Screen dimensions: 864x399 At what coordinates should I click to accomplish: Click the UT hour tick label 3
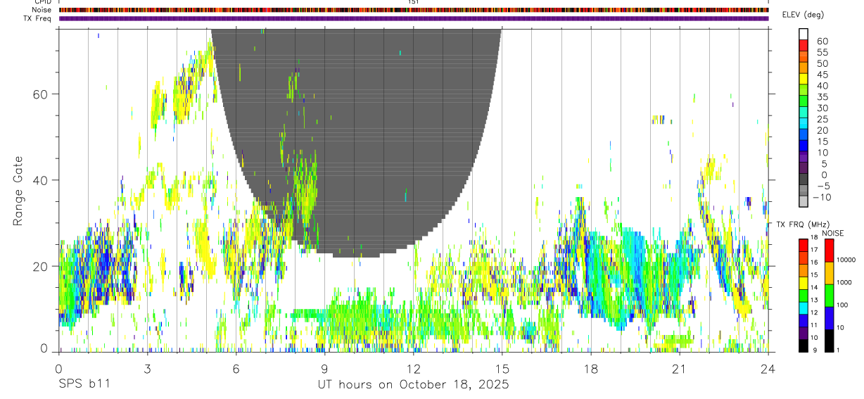(x=147, y=367)
